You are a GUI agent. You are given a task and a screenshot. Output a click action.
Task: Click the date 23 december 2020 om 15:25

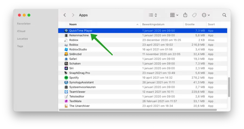[162, 40]
